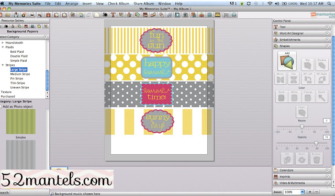Choose the Smoke stripe paper thumbnail
Viewport: 335px width, 196px height.
(x=21, y=155)
